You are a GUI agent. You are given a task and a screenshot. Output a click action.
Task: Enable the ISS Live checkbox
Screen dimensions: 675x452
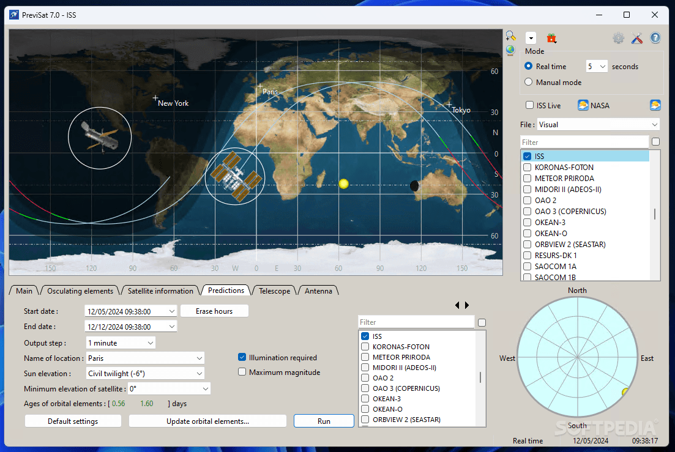(x=530, y=105)
